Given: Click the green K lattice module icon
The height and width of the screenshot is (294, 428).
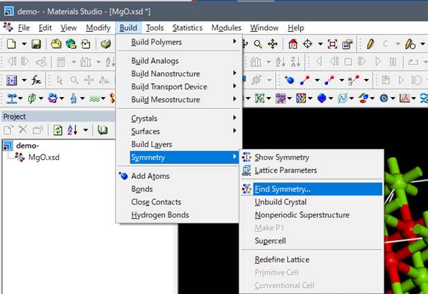Looking at the screenshot, I should coord(259,98).
